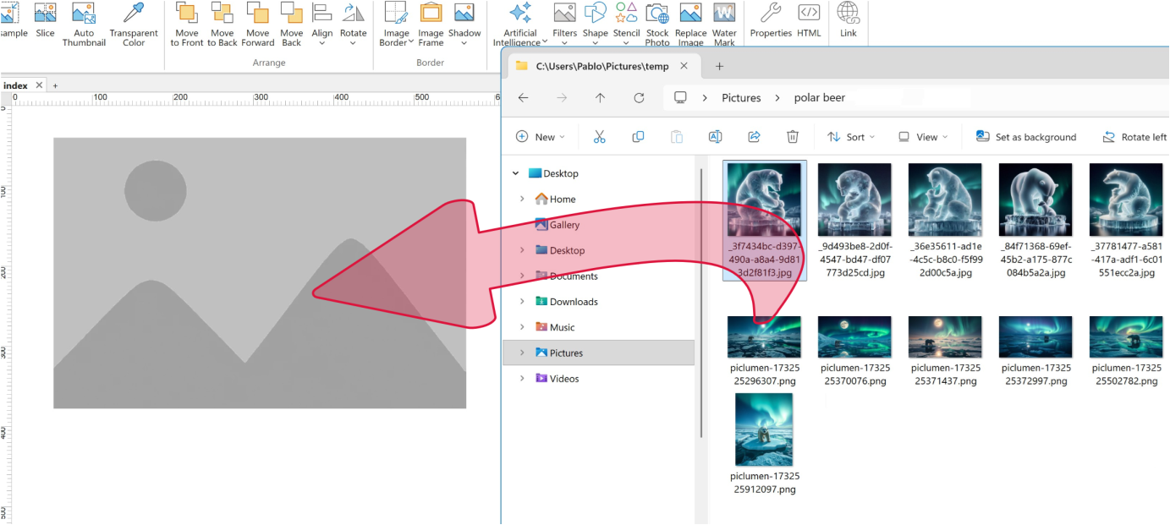
Task: Open the Replace Image tool
Action: point(690,14)
